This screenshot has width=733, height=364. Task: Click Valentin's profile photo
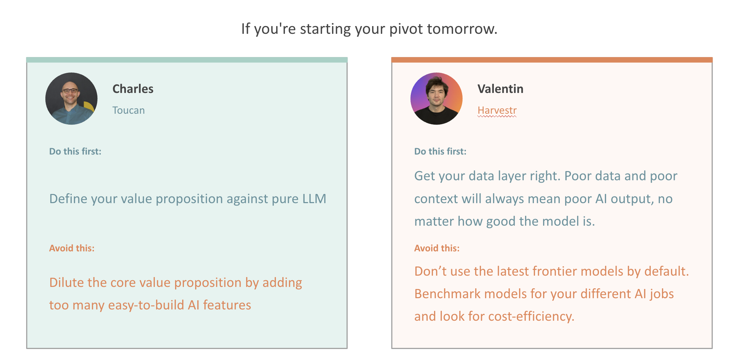point(436,99)
